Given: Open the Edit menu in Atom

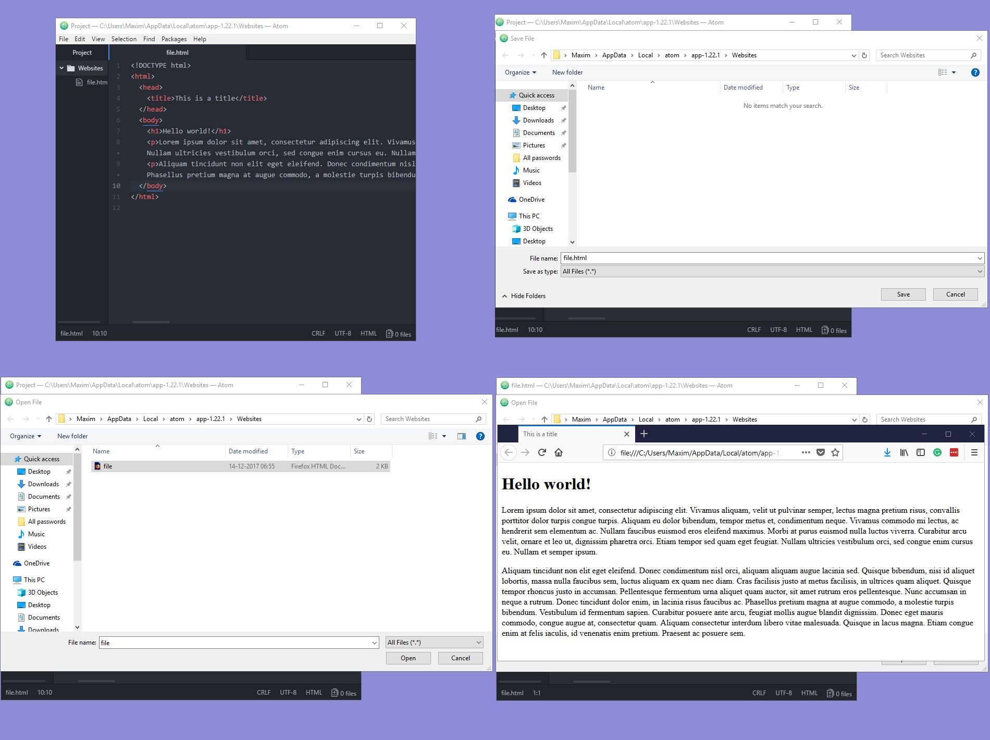Looking at the screenshot, I should click(80, 39).
